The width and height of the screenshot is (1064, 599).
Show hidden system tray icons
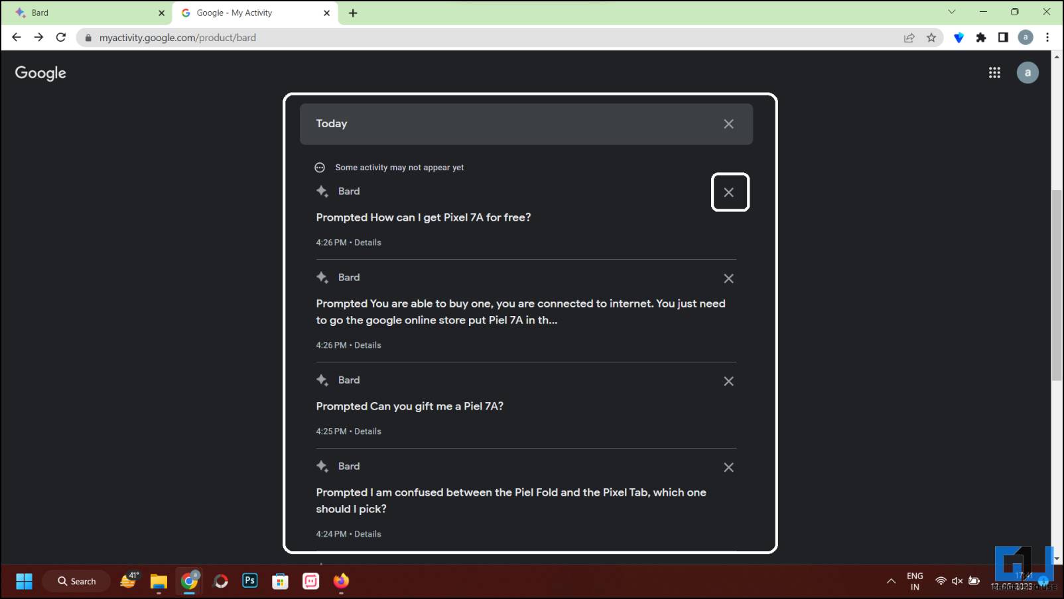(x=891, y=582)
